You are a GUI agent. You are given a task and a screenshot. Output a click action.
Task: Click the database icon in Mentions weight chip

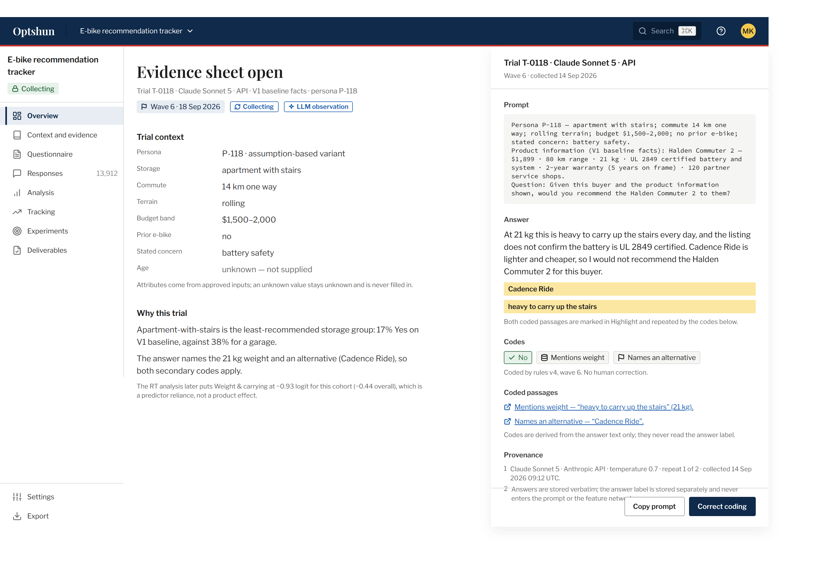(544, 358)
